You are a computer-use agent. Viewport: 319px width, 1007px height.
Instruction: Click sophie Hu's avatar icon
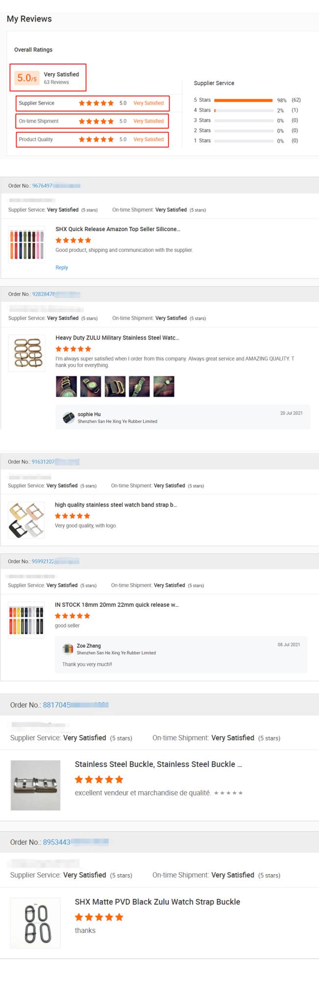[x=69, y=417]
